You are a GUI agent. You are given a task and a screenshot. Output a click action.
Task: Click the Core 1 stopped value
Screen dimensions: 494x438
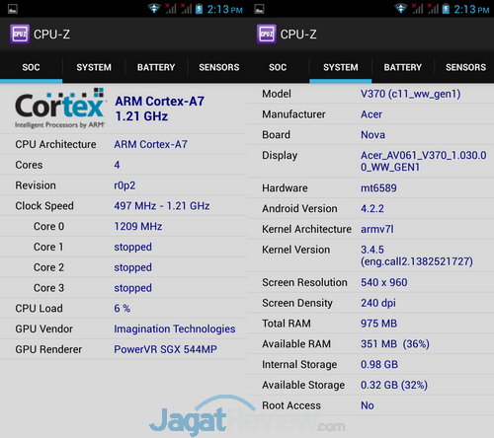coord(132,247)
